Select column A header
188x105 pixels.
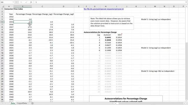pos(9,6)
